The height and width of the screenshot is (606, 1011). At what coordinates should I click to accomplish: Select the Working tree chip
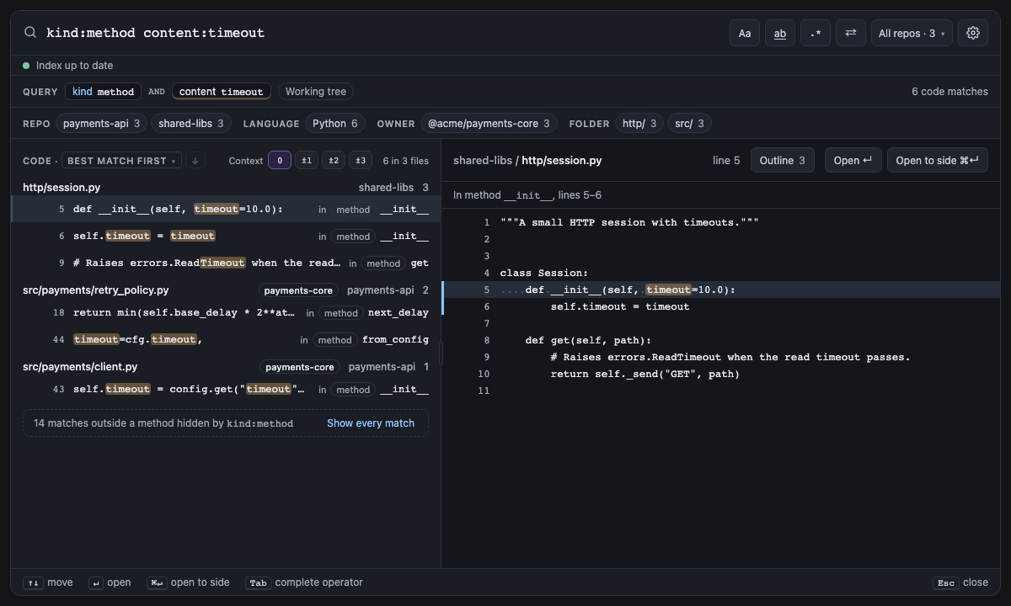click(x=315, y=92)
